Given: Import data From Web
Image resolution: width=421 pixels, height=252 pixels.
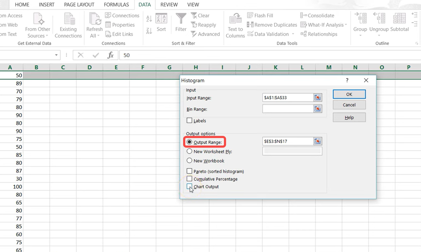Looking at the screenshot, I should (x=9, y=25).
